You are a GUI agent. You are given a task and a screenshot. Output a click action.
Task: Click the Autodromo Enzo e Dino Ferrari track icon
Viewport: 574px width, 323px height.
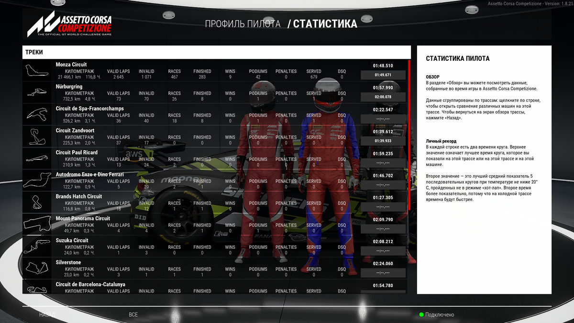coord(37,180)
